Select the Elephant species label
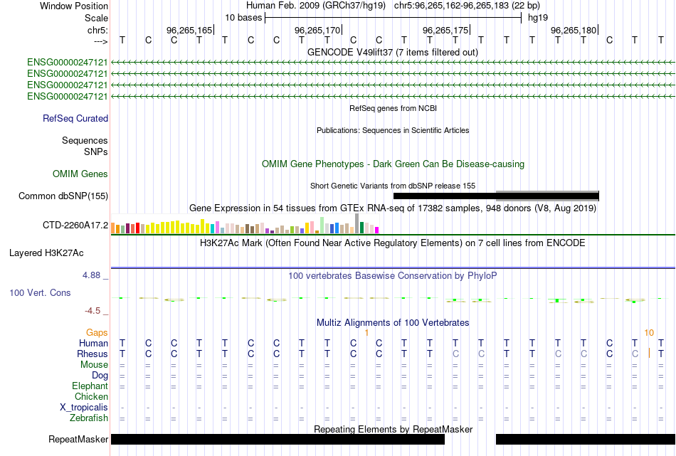This screenshot has height=456, width=676. [90, 386]
